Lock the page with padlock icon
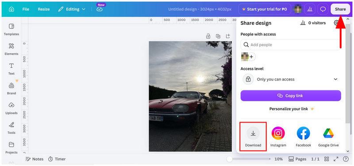Image resolution: width=354 pixels, height=166 pixels. click(208, 36)
